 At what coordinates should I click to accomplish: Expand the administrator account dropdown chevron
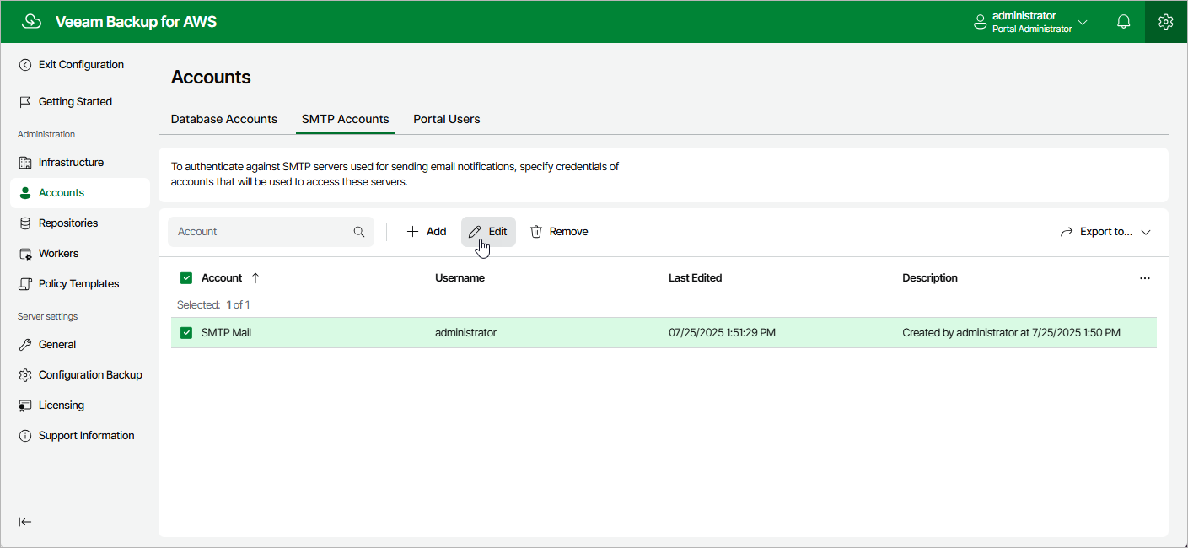coord(1083,22)
